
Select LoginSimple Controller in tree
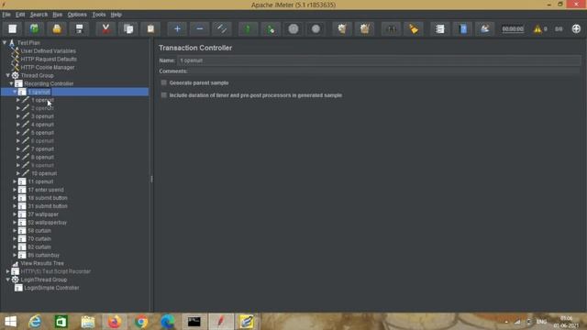(51, 288)
